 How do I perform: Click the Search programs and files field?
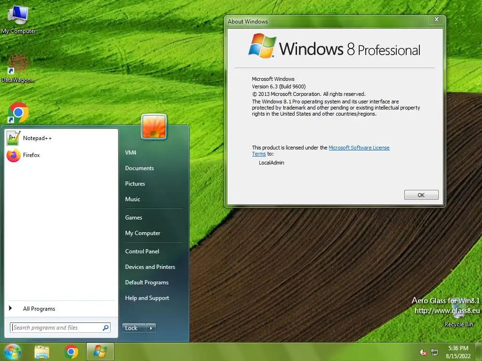point(60,328)
